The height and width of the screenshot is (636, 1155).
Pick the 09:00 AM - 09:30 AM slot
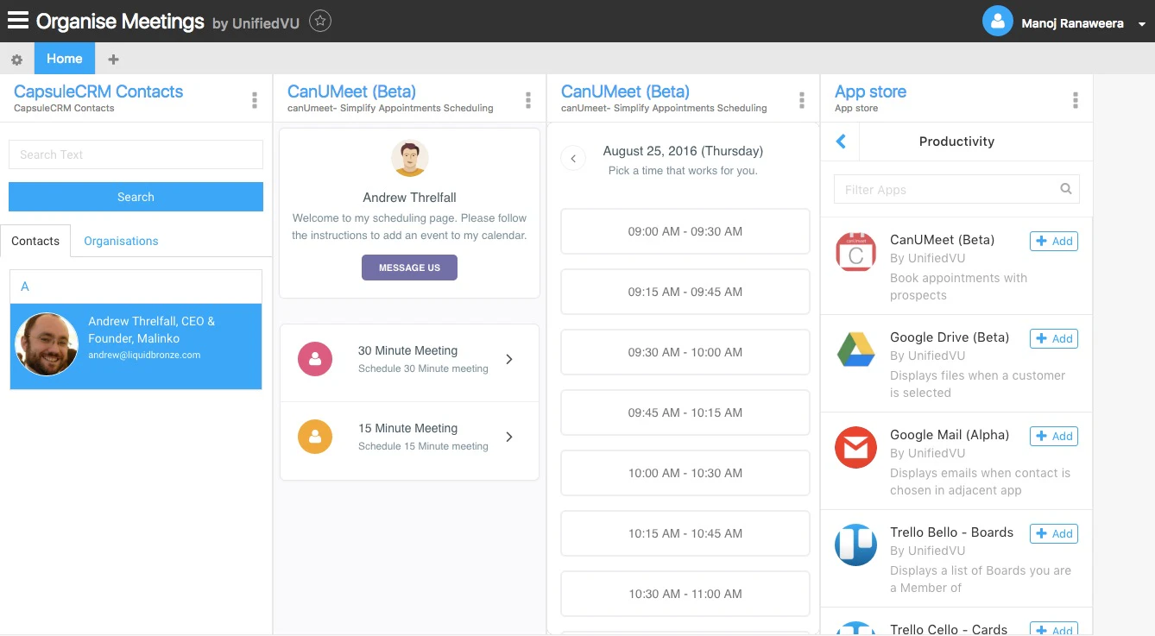click(x=685, y=231)
